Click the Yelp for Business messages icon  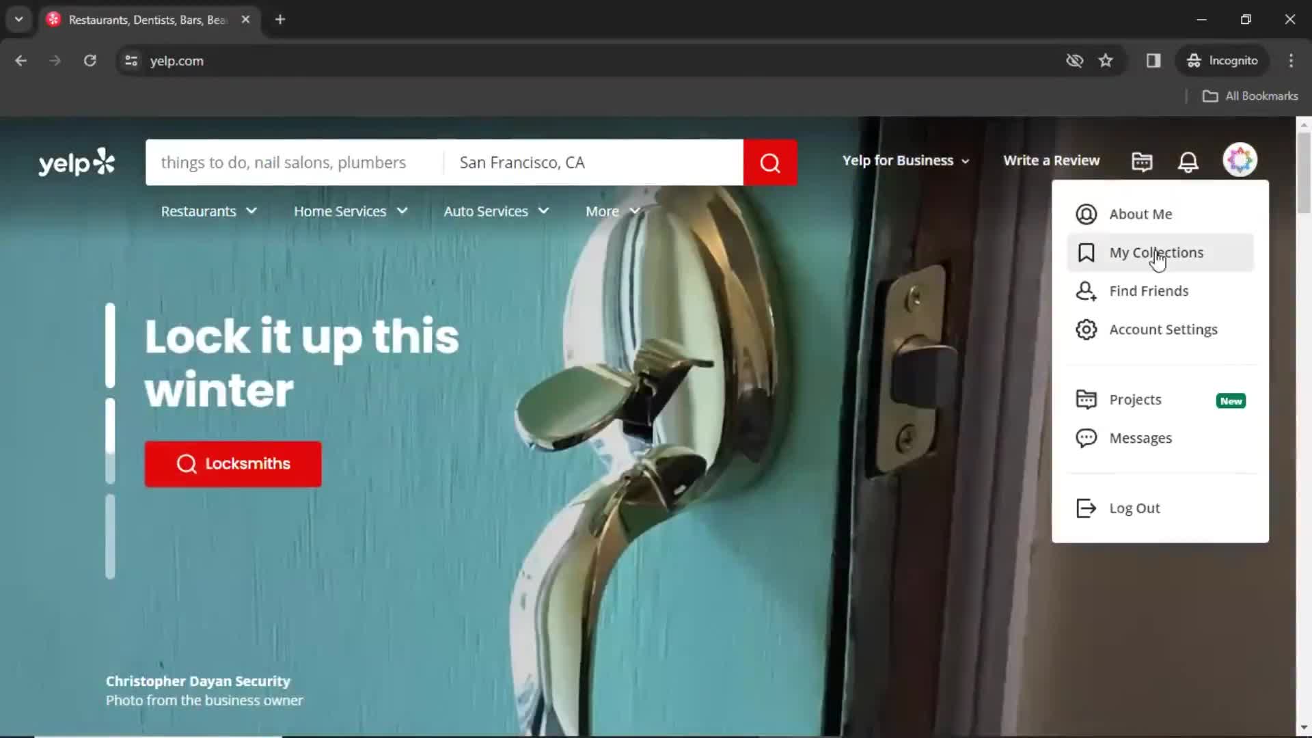(1142, 161)
